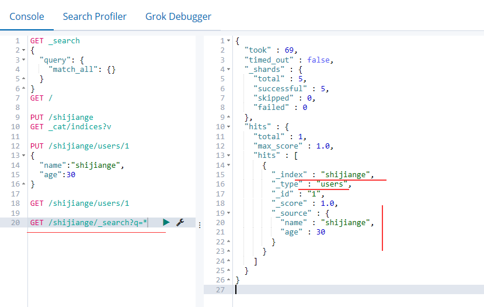Click the "PUT /shijiange" request line
The height and width of the screenshot is (307, 484).
62,117
